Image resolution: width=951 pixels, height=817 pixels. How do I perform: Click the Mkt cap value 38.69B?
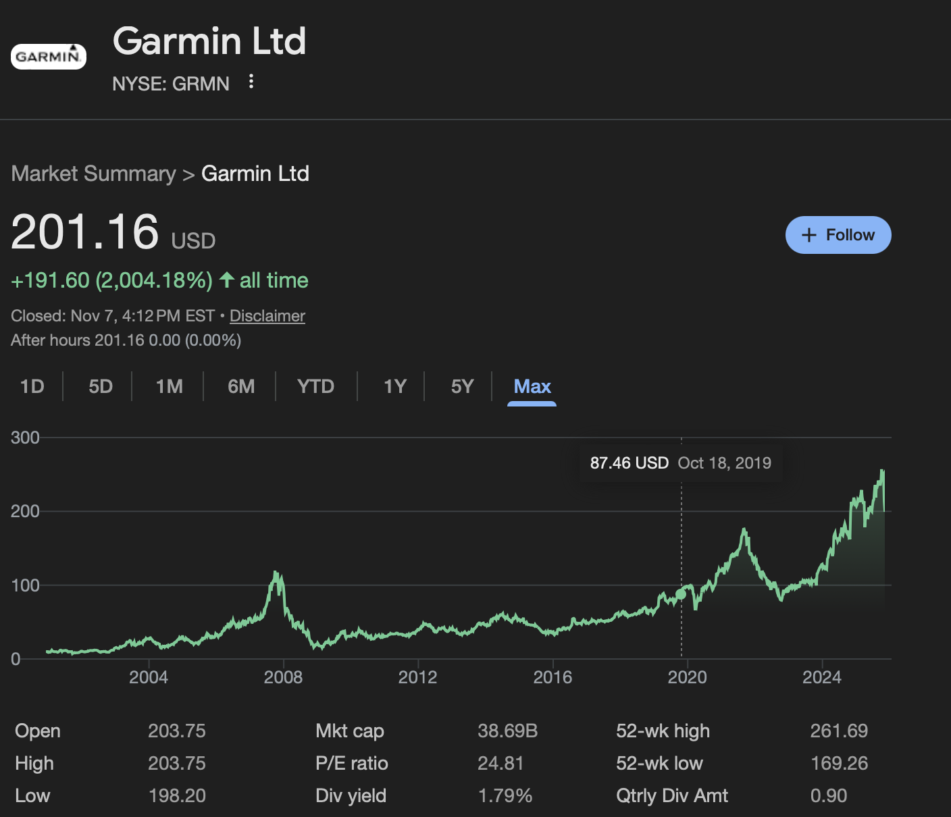(507, 731)
